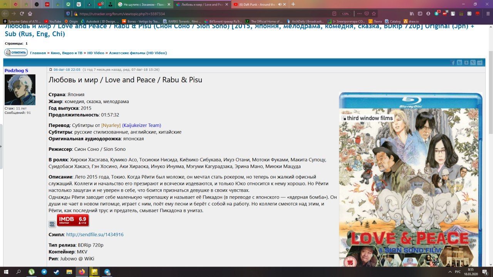Go back to the previous page
The image size is (493, 277).
(x=5, y=13)
